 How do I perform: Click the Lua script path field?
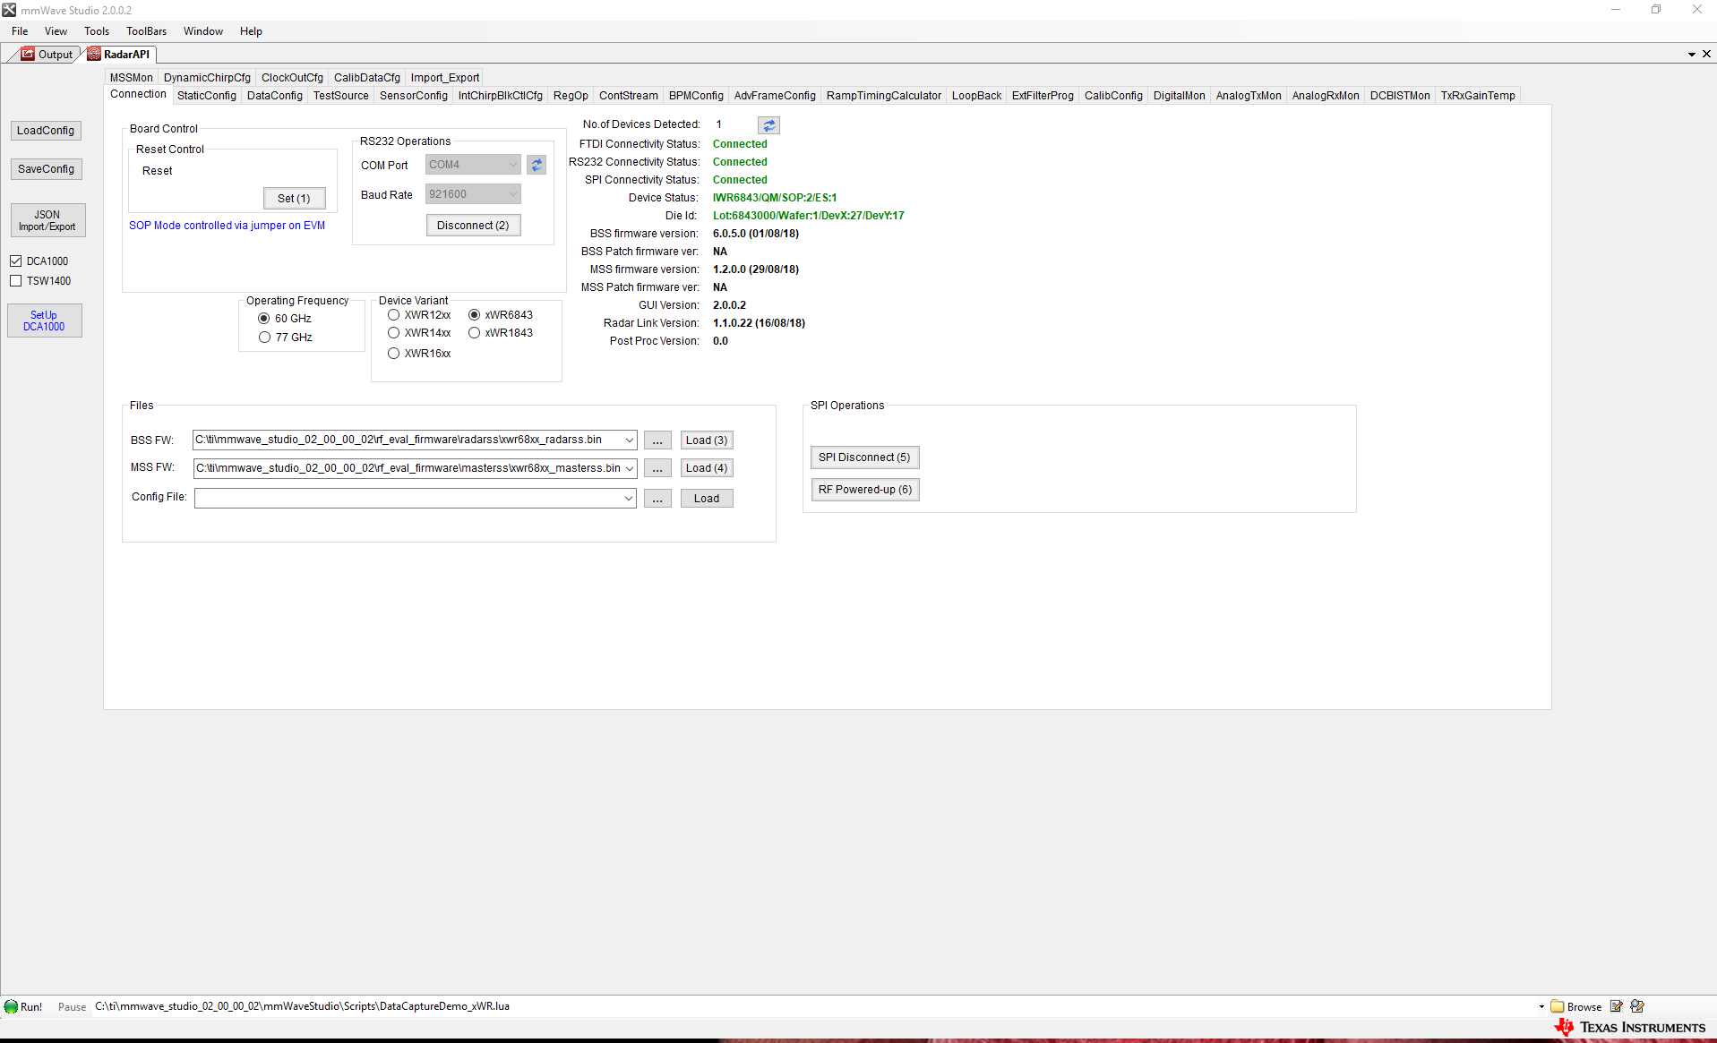(x=813, y=1006)
